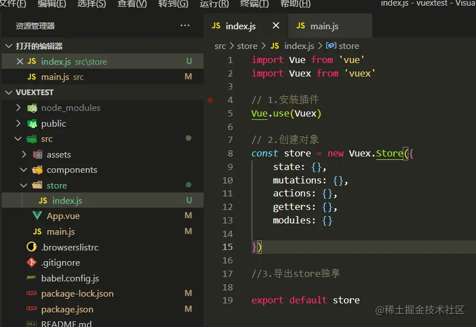Click line number 8 in the gutter
The width and height of the screenshot is (476, 327).
coord(230,153)
